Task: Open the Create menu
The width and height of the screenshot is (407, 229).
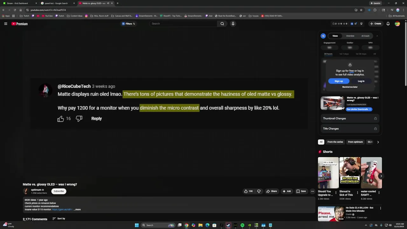Action: pos(376,24)
